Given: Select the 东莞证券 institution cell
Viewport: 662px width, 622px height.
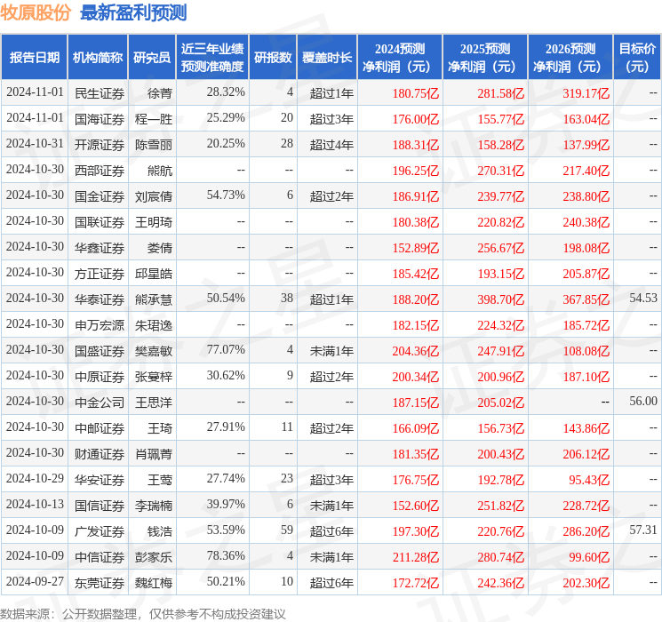Looking at the screenshot, I should pyautogui.click(x=100, y=583).
